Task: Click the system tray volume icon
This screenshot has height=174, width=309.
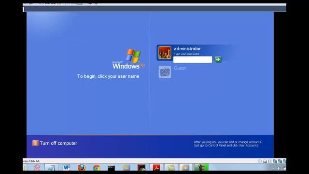Action: tap(279, 168)
